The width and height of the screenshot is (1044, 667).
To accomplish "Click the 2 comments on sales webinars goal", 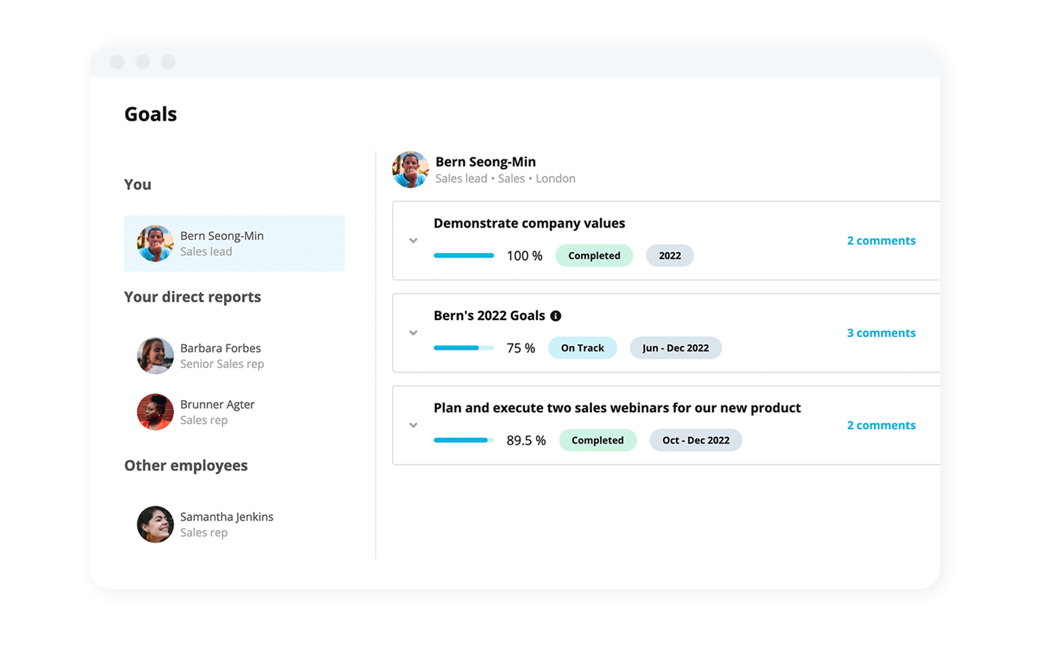I will coord(881,424).
